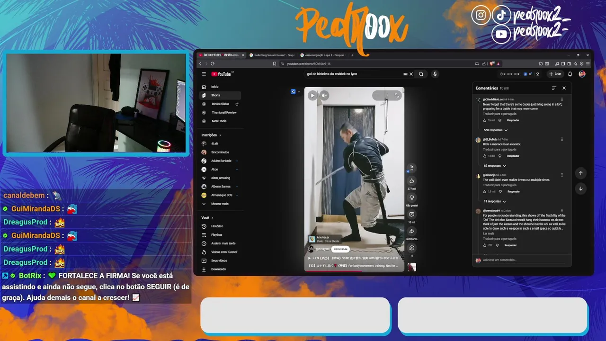Click the YouTube logo
The height and width of the screenshot is (341, 606).
pos(221,74)
